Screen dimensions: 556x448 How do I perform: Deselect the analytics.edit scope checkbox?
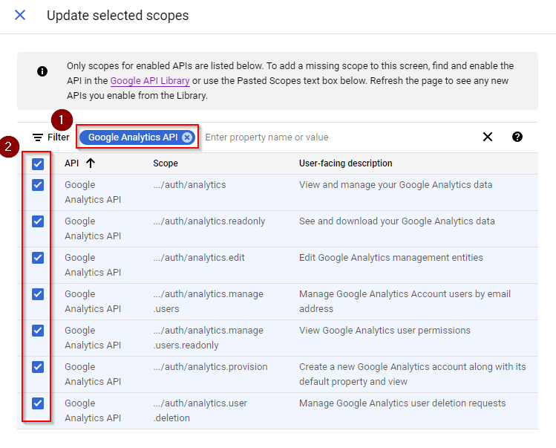pyautogui.click(x=38, y=258)
